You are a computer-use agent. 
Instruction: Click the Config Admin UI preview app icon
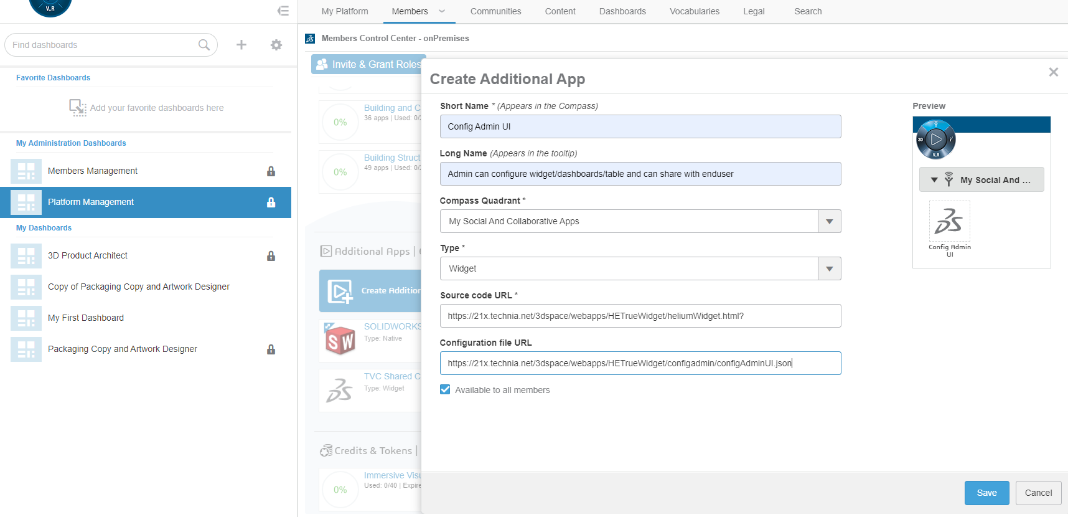[x=949, y=221]
